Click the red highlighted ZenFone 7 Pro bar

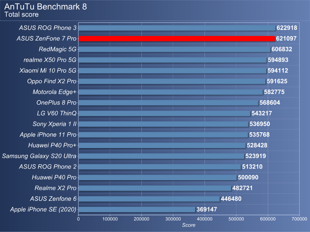pyautogui.click(x=177, y=39)
